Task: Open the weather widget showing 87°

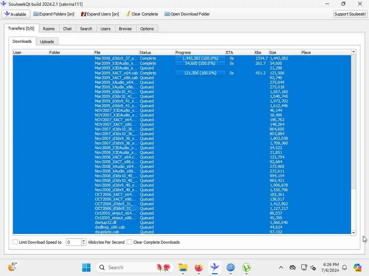Action: pyautogui.click(x=12, y=267)
